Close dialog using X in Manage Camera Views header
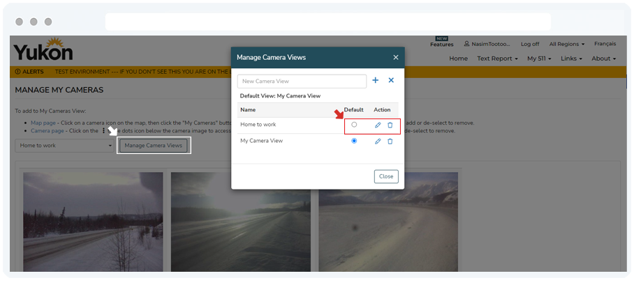 point(395,57)
